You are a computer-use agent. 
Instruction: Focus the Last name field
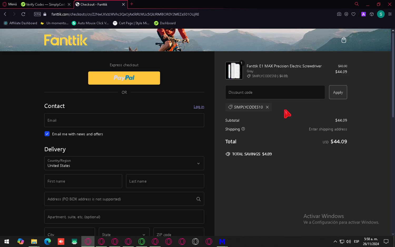click(165, 181)
